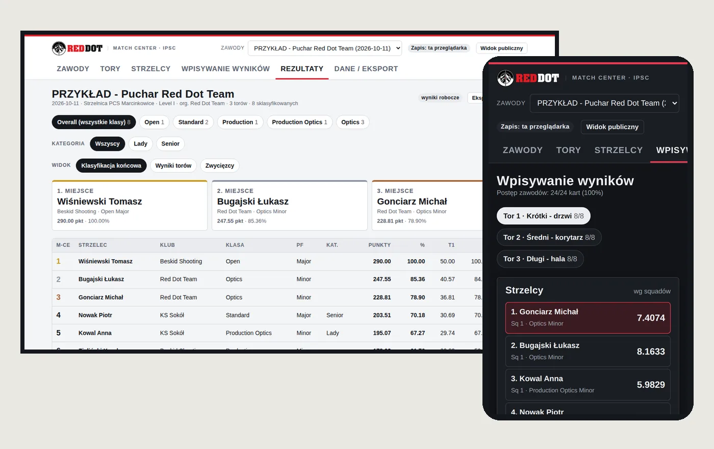Viewport: 714px width, 449px height.
Task: Filter results by Standard class
Action: click(x=193, y=122)
